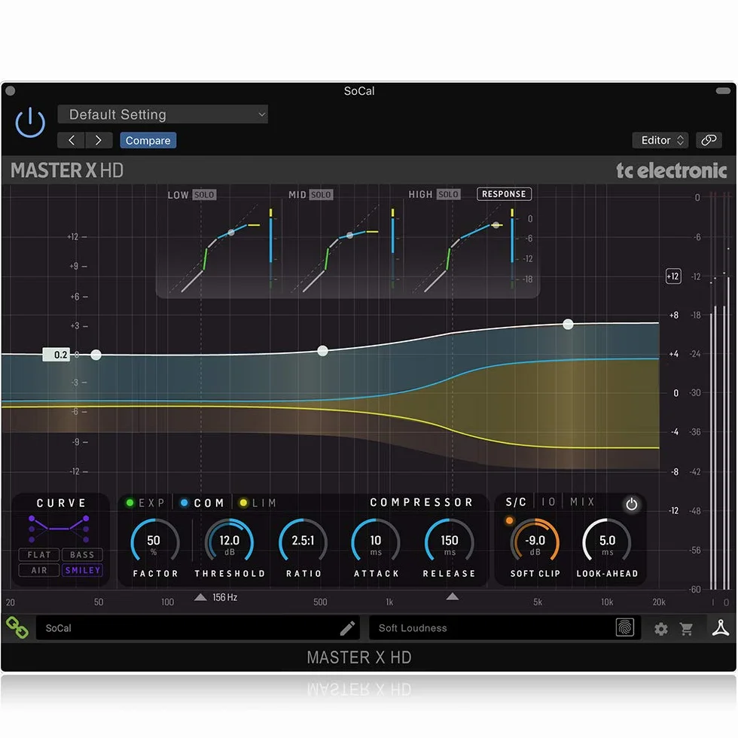Click the low band white curve handle

point(96,355)
